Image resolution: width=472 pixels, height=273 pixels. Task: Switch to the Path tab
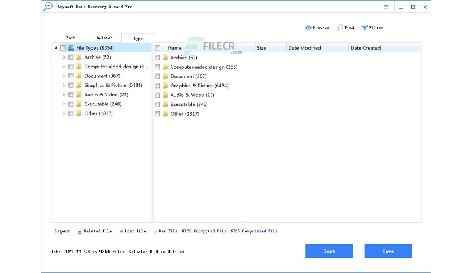coord(71,38)
